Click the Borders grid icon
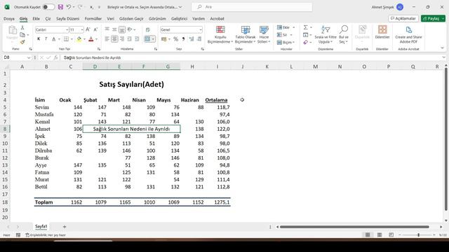This screenshot has height=252, width=449. click(66, 39)
